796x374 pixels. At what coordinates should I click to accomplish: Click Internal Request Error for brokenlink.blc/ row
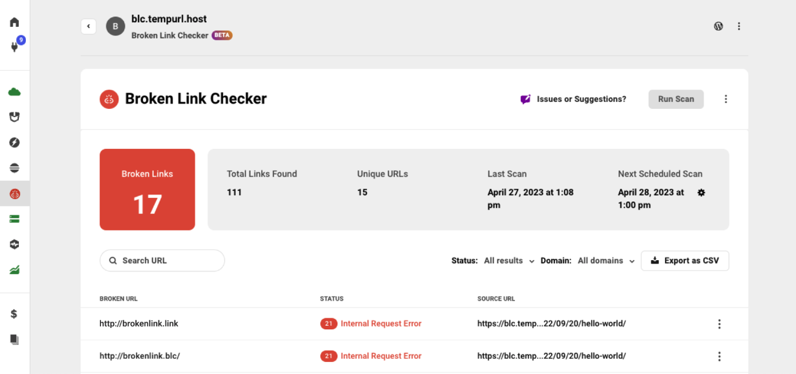pos(381,356)
